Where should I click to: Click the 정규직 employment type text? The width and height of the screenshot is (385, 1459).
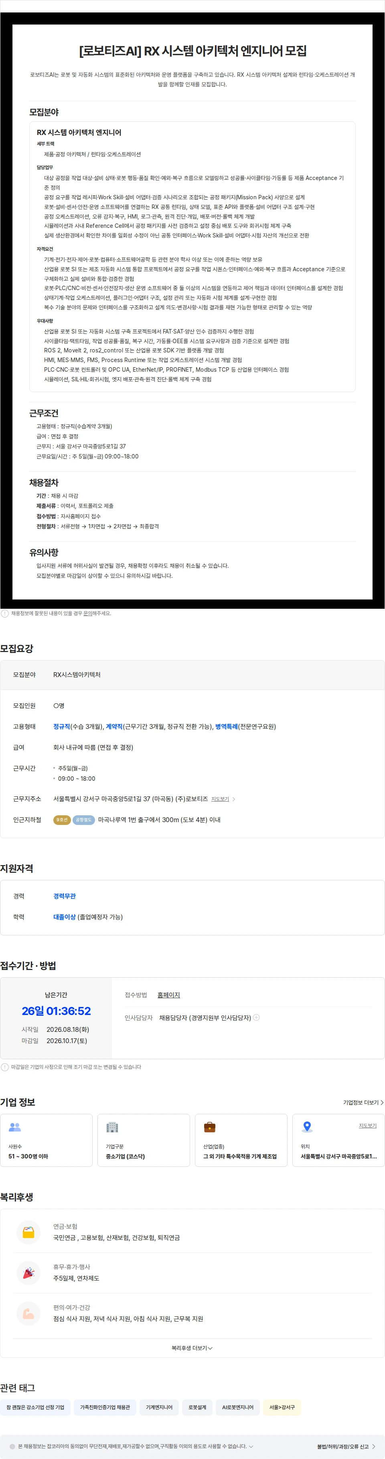pos(62,726)
